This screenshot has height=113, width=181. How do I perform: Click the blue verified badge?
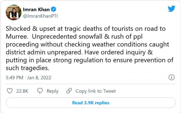(54, 10)
